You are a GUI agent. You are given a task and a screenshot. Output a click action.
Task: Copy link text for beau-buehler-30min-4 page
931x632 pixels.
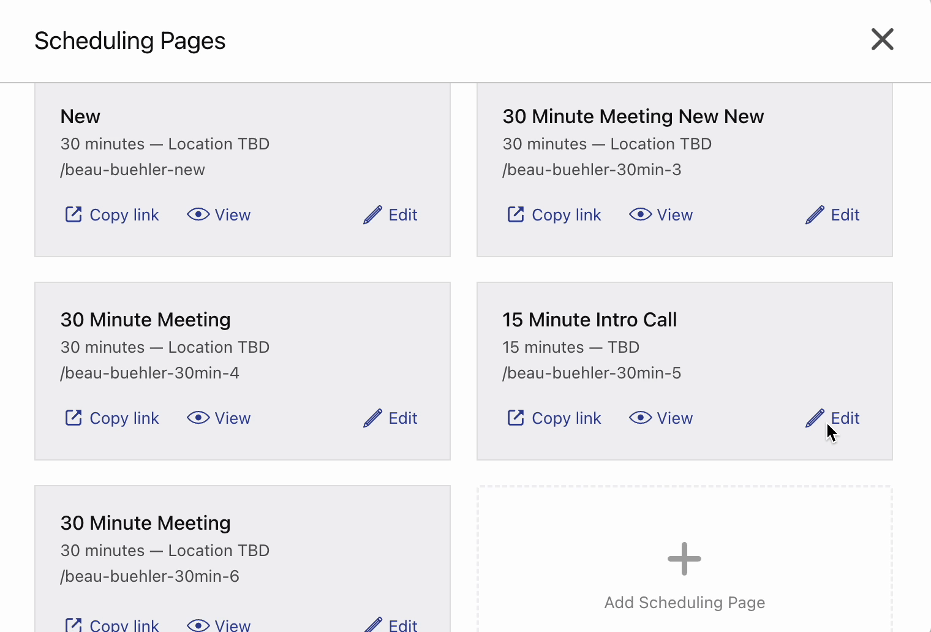click(x=124, y=418)
